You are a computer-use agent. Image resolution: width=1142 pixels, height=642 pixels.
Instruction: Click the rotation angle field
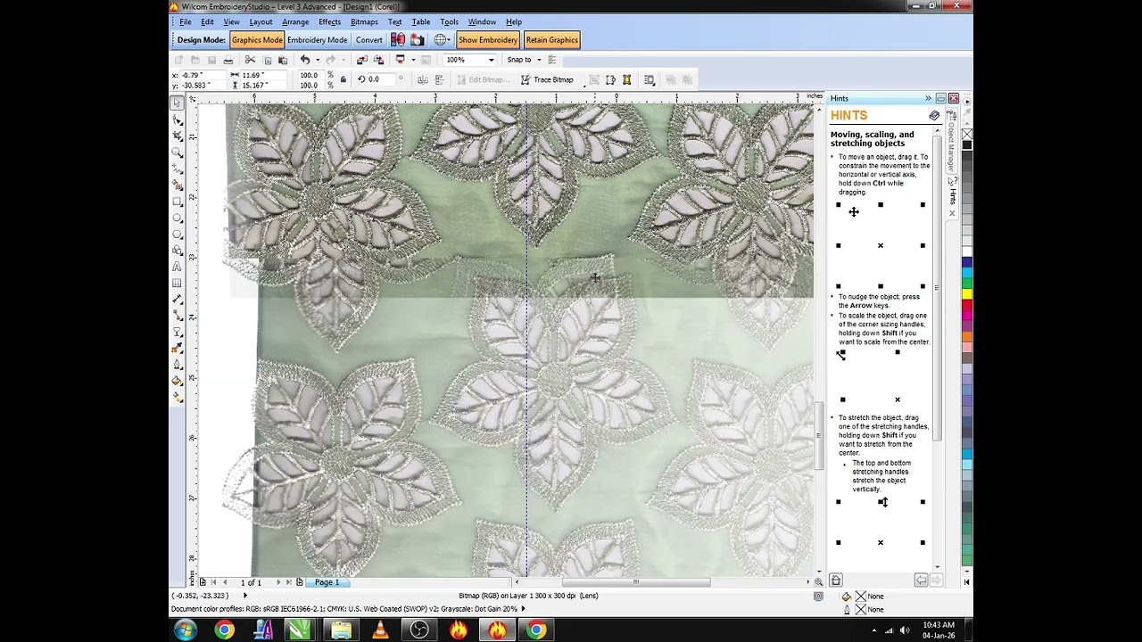click(x=382, y=79)
